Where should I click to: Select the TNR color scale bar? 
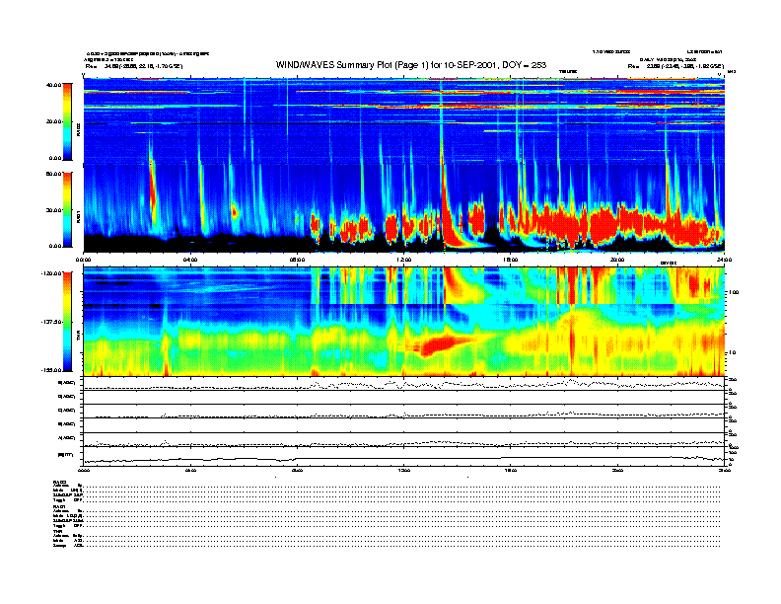67,322
